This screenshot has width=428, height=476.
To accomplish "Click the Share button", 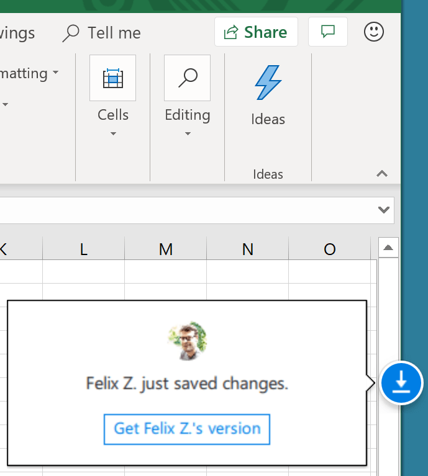I will (x=256, y=32).
